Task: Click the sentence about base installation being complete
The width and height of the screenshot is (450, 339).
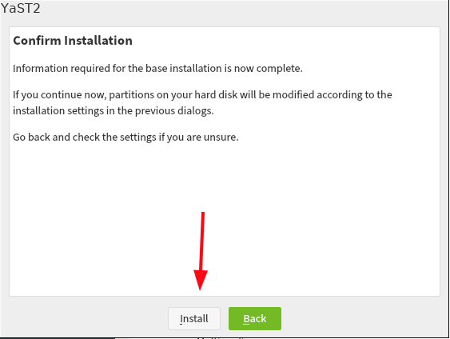Action: click(157, 68)
